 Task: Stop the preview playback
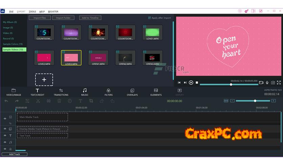point(197,83)
